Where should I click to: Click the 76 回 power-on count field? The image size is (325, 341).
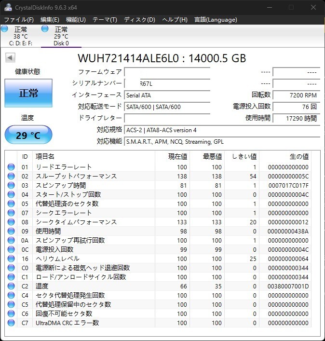pos(297,107)
